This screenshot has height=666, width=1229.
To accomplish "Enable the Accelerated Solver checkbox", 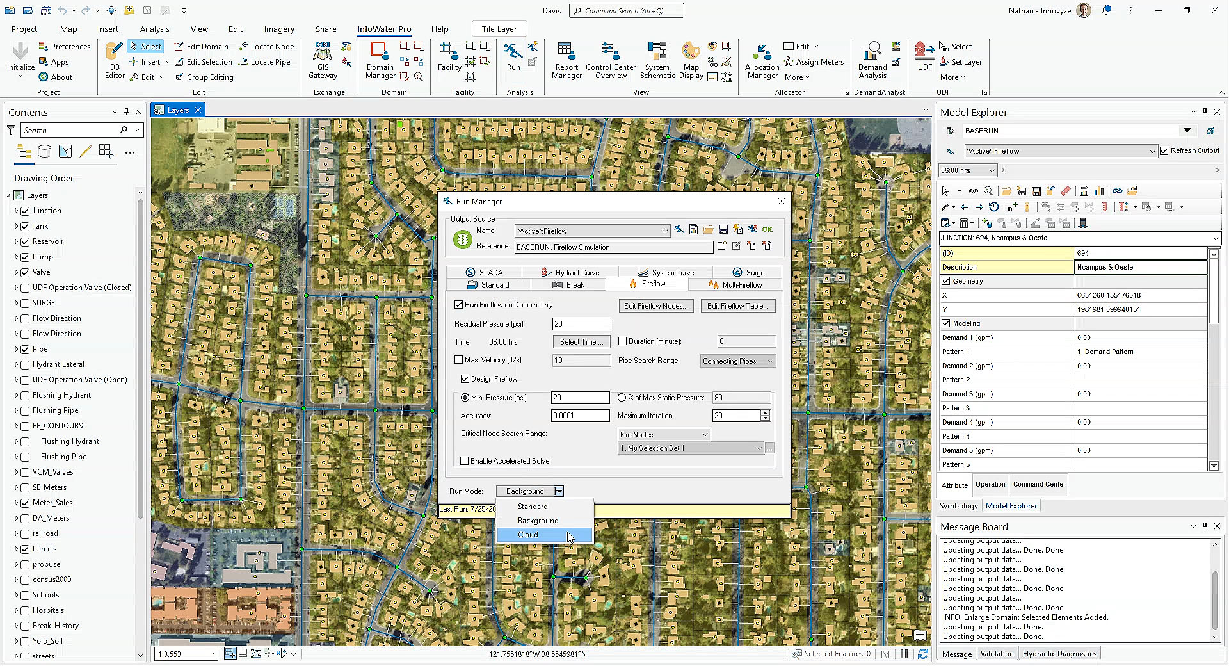I will pos(465,461).
